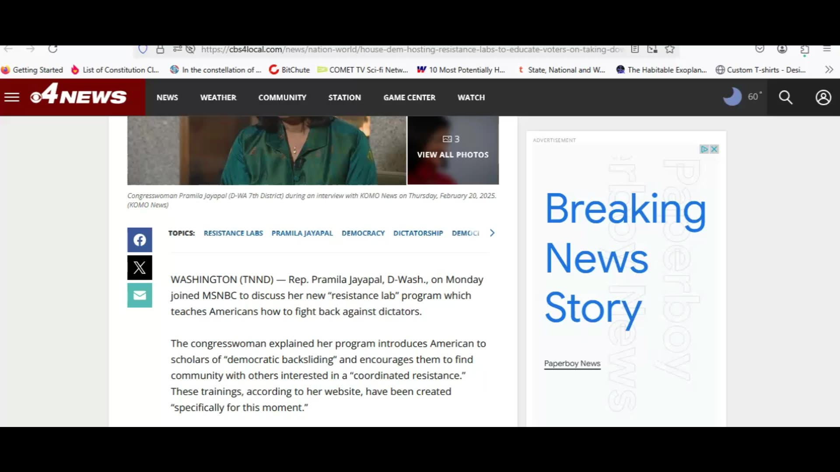Reload the page in browser toolbar
Viewport: 840px width, 472px height.
pyautogui.click(x=53, y=49)
